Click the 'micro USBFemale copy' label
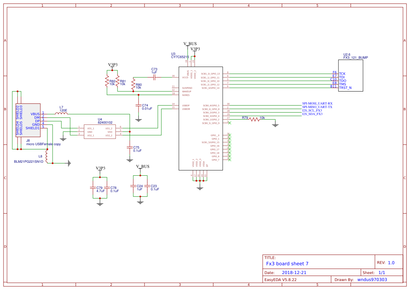The width and height of the screenshot is (410, 290). [43, 144]
